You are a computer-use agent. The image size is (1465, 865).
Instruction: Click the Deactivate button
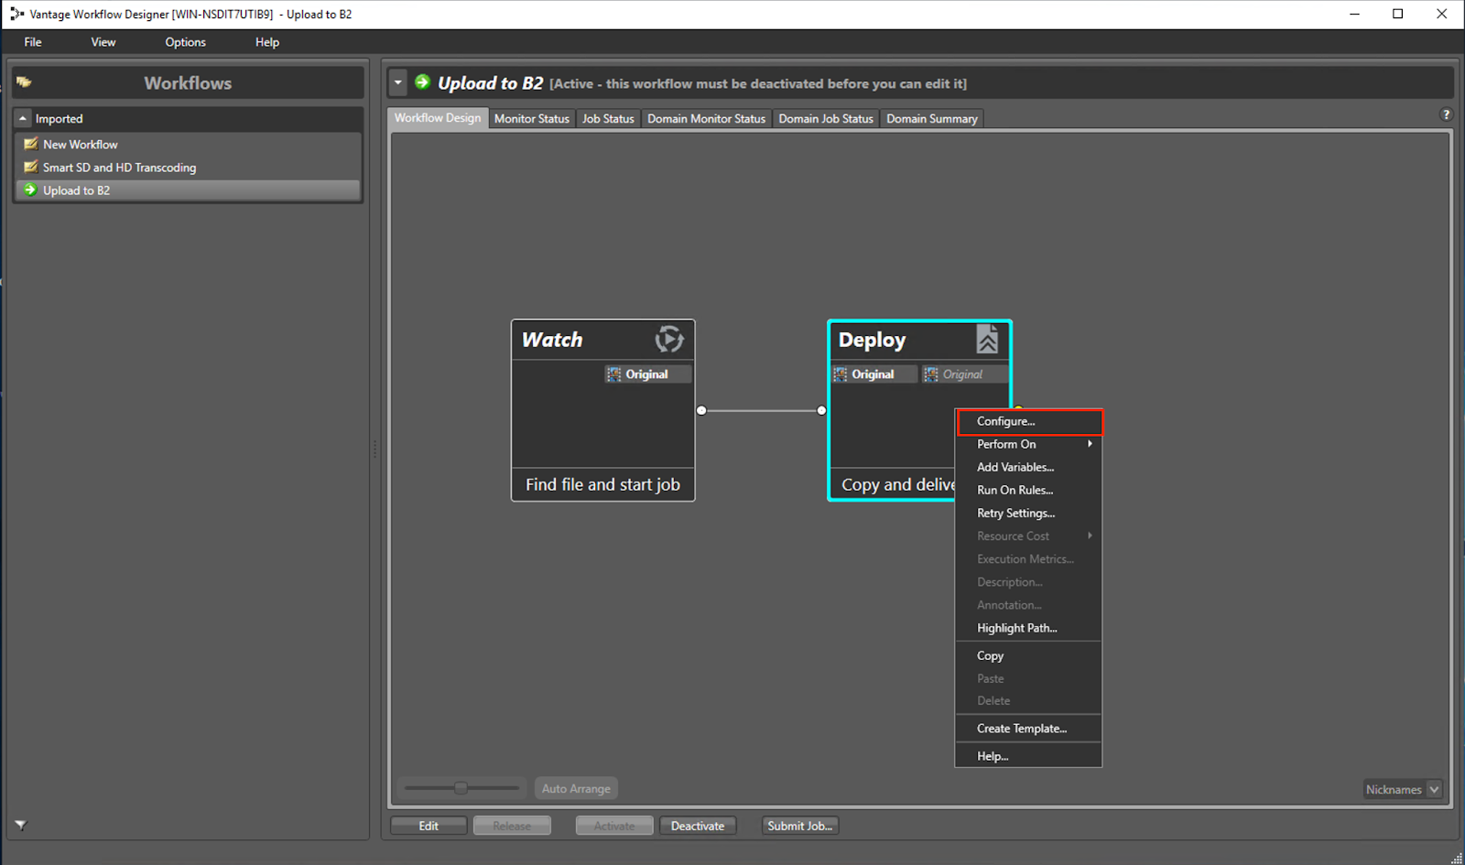pos(698,826)
